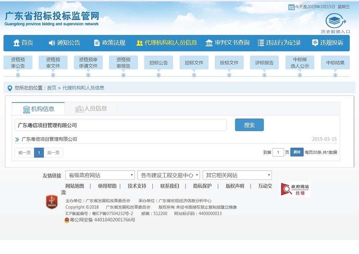Click the 违法行为记录 list icon
The width and height of the screenshot is (359, 254).
[261, 43]
